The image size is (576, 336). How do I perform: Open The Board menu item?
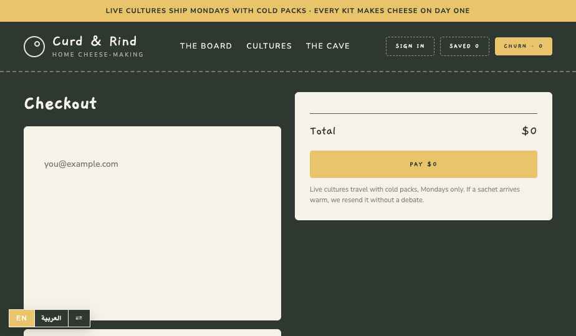coord(206,46)
